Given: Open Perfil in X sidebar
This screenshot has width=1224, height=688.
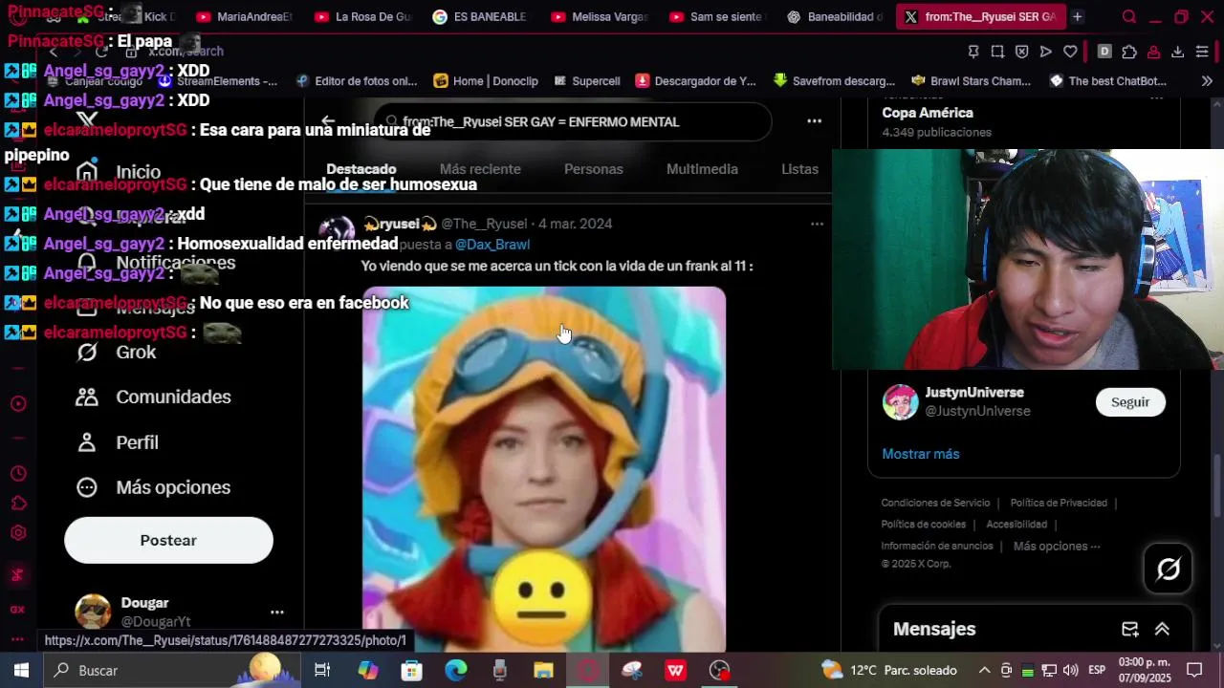Looking at the screenshot, I should coord(118,443).
